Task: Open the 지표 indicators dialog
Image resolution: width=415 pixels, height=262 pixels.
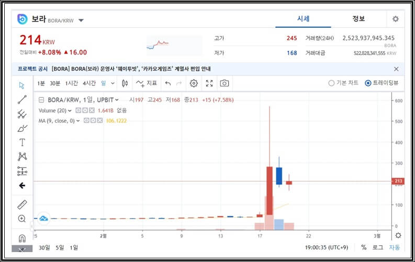Action: [x=147, y=83]
